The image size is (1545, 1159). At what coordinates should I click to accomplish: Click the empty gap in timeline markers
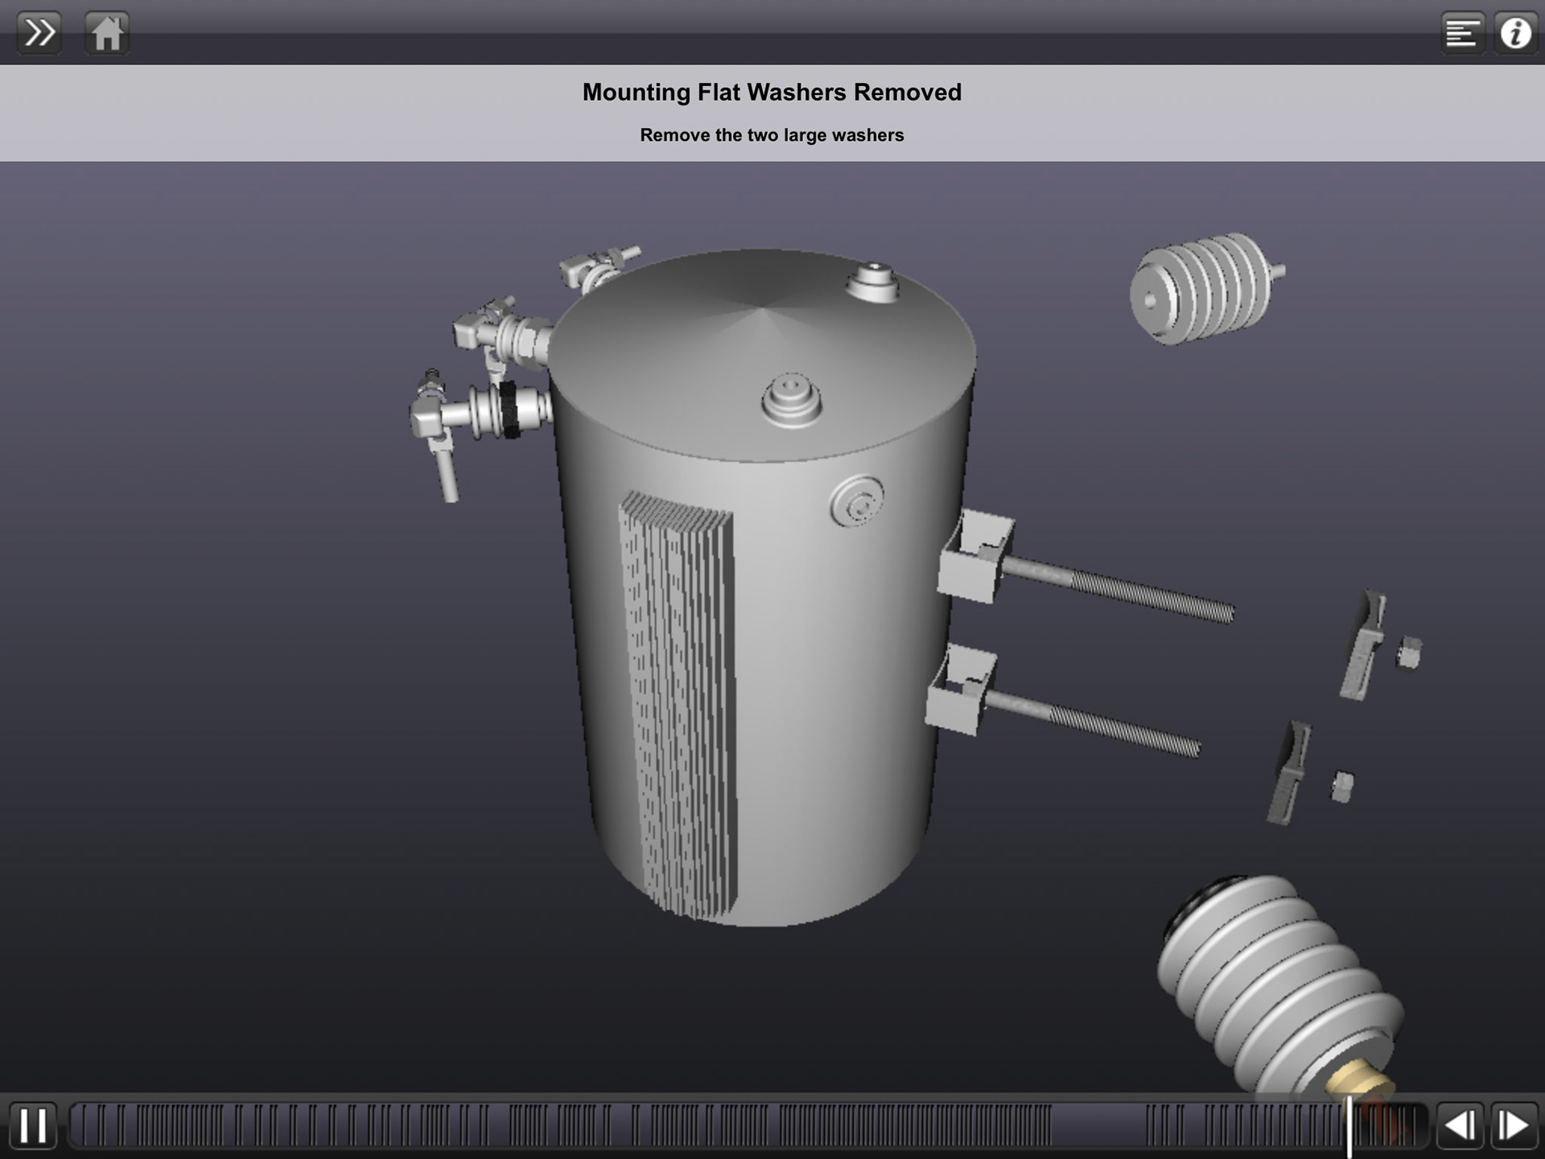tap(1098, 1125)
